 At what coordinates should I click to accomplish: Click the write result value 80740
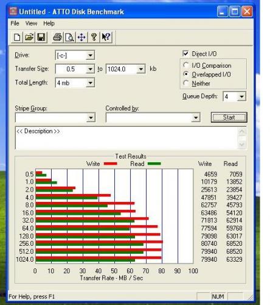[209, 243]
